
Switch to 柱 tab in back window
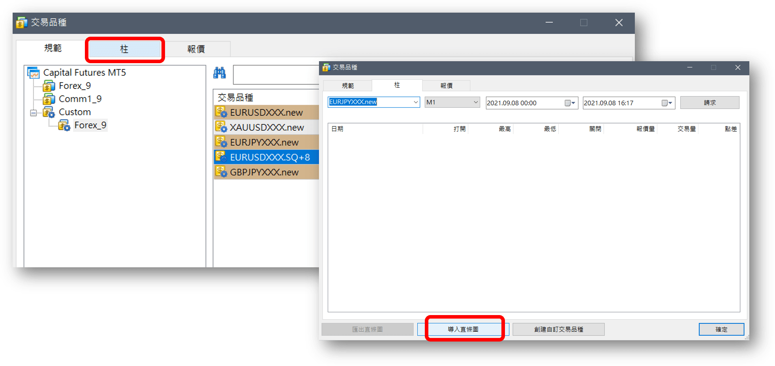[x=124, y=49]
